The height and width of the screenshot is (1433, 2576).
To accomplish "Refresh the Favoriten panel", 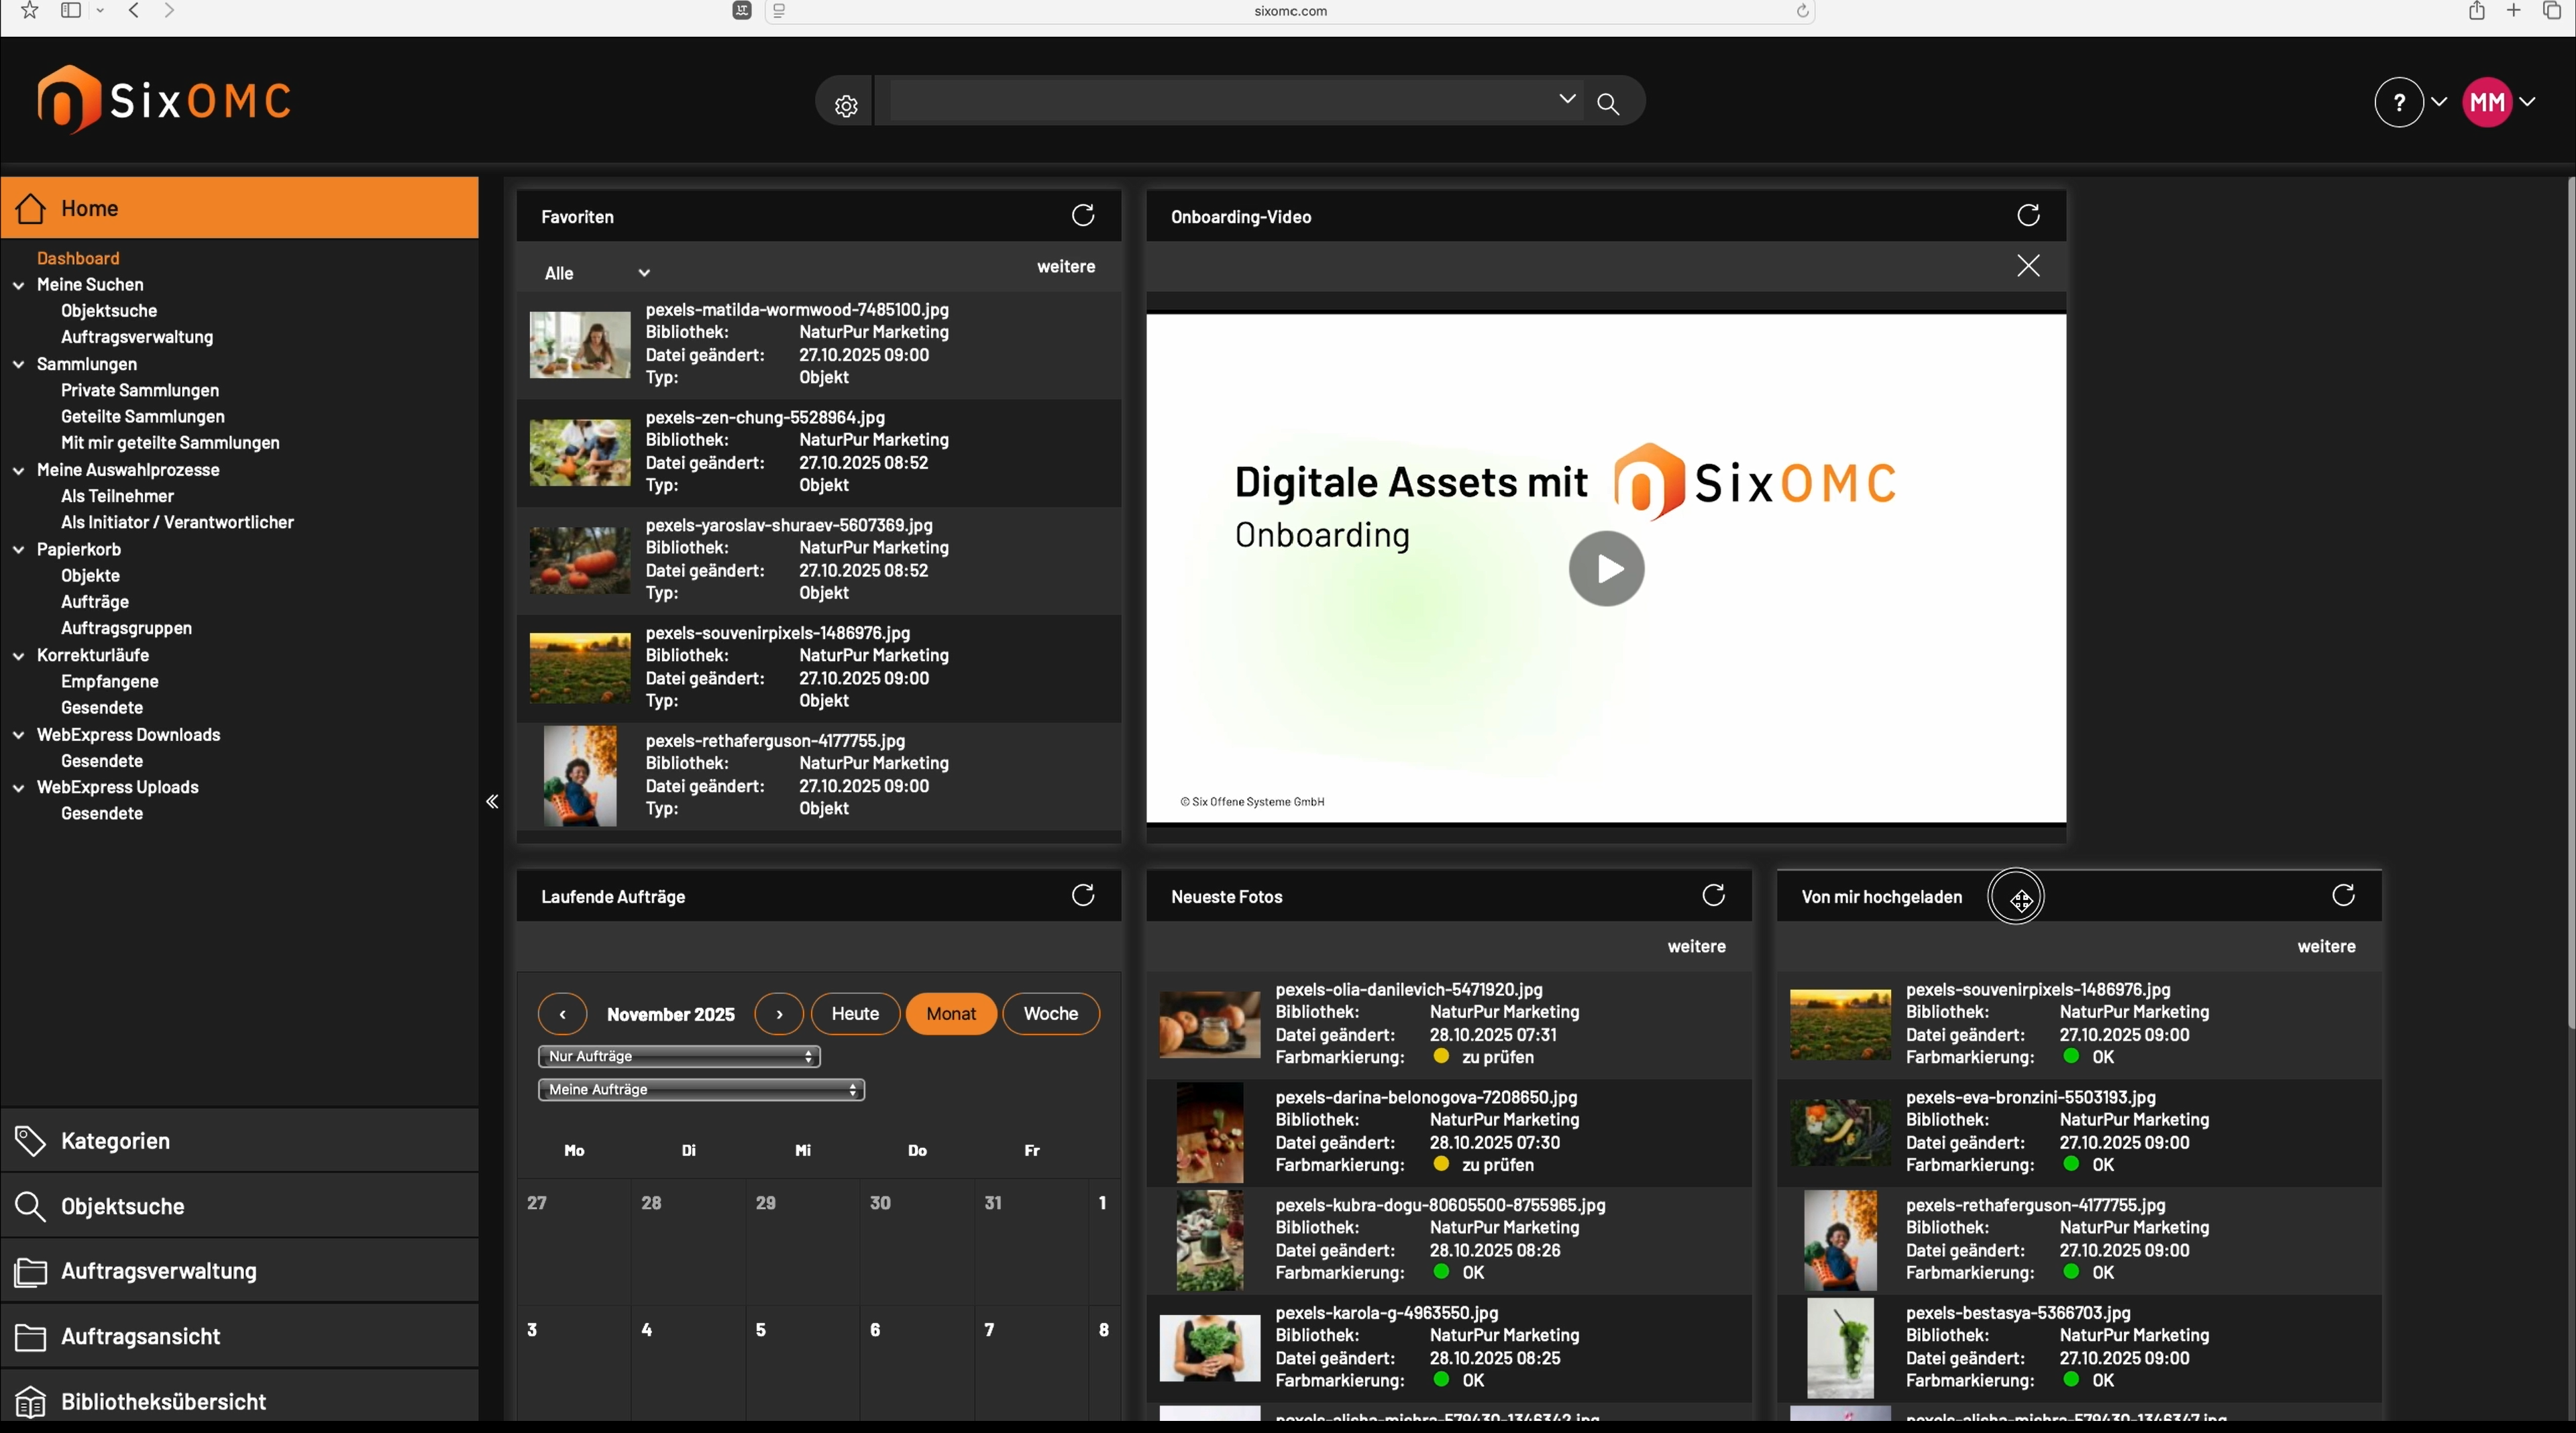I will tap(1083, 215).
